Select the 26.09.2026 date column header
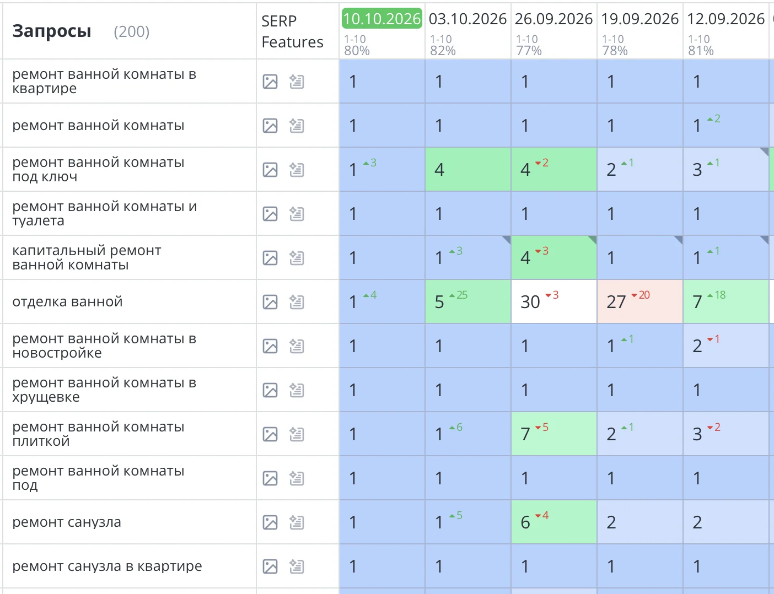This screenshot has width=774, height=594. 554,19
